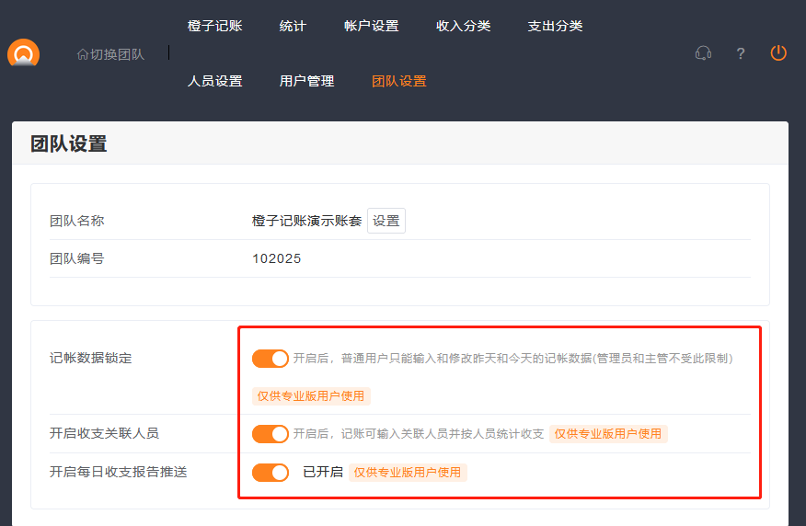The width and height of the screenshot is (806, 526).
Task: Go to the 统计 page
Action: [293, 26]
